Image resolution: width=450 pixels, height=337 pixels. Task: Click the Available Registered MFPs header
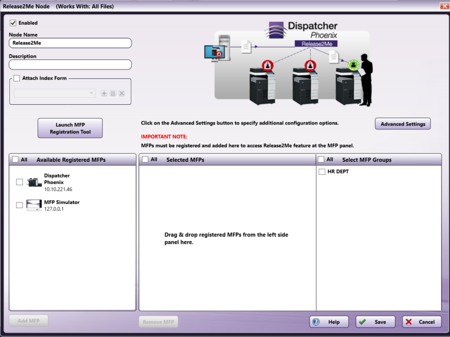tap(71, 160)
